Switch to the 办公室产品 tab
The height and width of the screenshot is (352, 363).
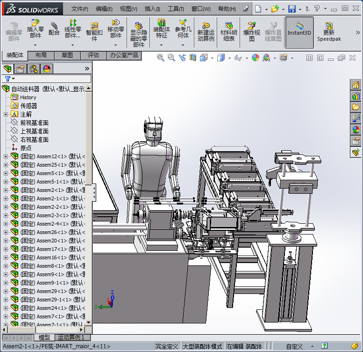coord(124,55)
